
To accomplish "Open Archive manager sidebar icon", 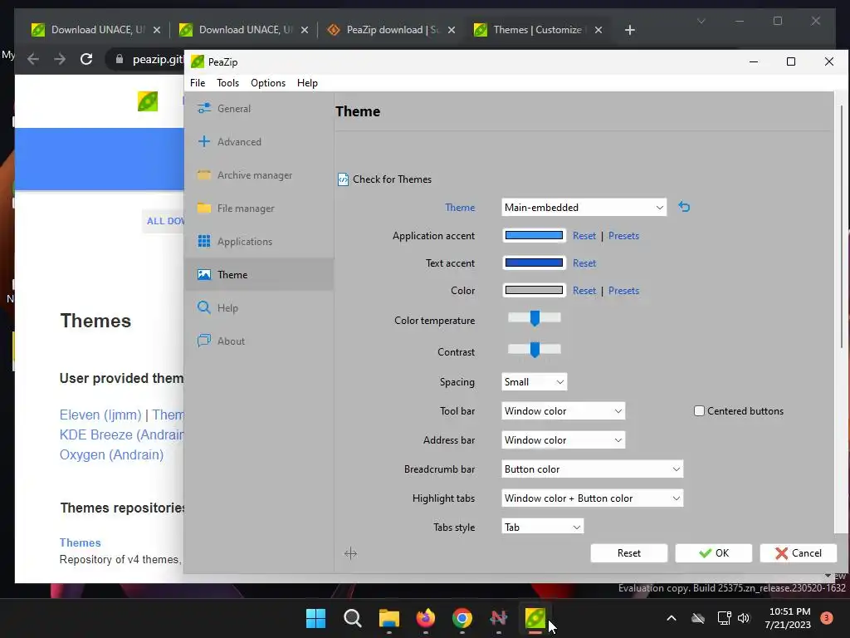I will tap(204, 174).
